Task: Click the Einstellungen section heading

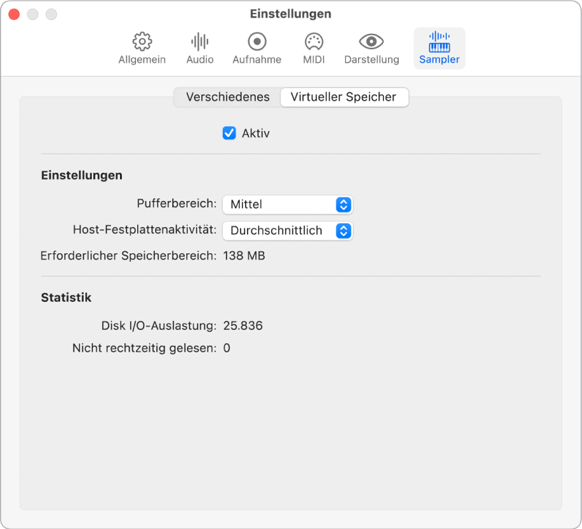Action: [x=82, y=175]
